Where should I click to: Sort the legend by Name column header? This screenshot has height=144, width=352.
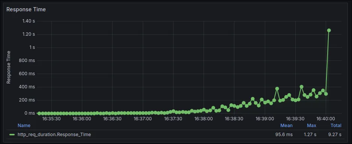24,125
